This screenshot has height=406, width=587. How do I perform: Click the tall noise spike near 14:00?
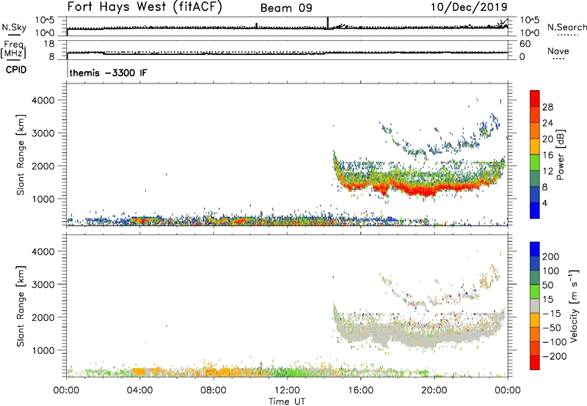[x=328, y=23]
